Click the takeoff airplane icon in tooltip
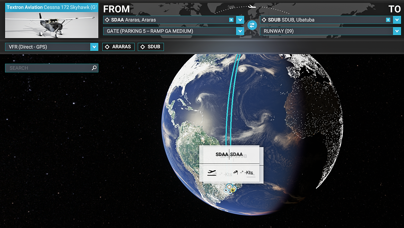The width and height of the screenshot is (404, 228). pos(212,173)
